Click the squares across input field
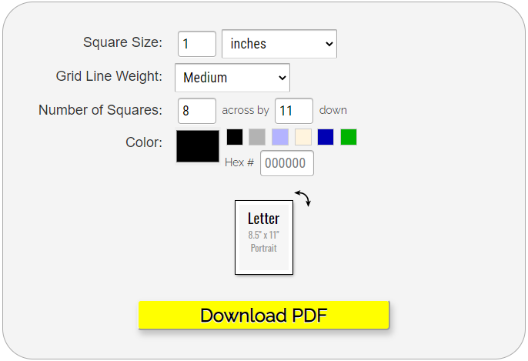Viewport: 528px width, 361px height. (x=197, y=111)
